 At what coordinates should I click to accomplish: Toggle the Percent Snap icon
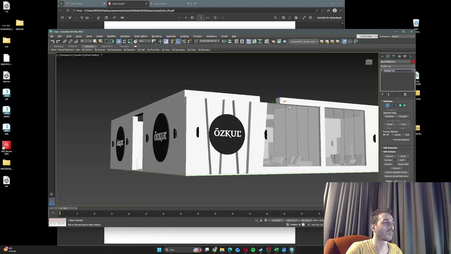click(x=184, y=41)
